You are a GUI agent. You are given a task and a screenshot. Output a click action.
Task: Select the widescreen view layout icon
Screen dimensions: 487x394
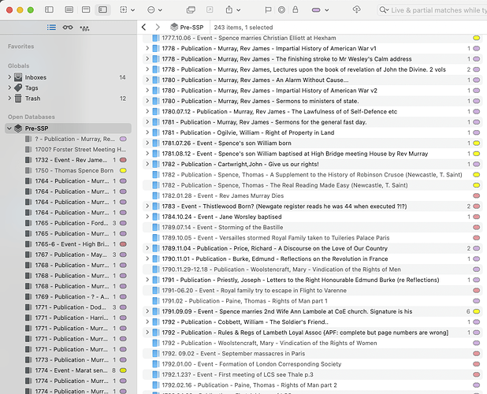[x=102, y=9]
